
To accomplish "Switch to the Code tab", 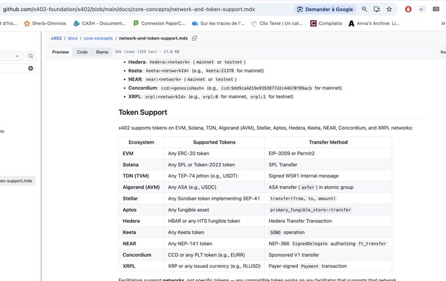I will 82,52.
